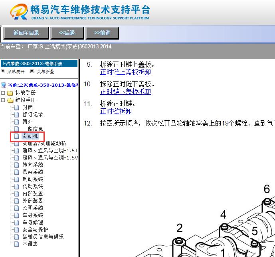The image size is (275, 257).
Task: Open the 正时链上盖板拆卸 link
Action: click(126, 72)
